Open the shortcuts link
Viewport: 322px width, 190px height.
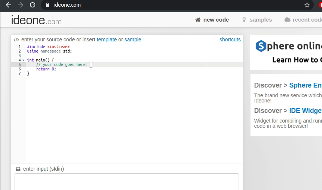[x=230, y=39]
